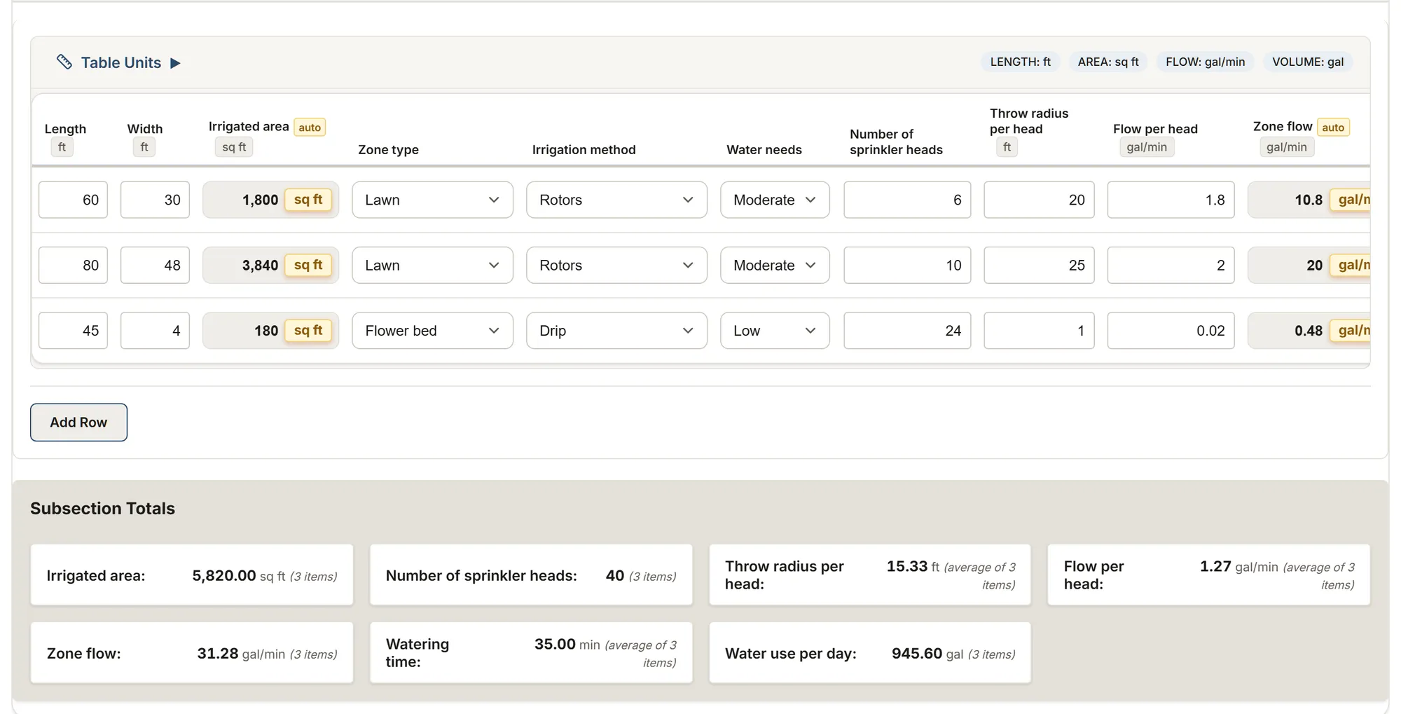
Task: Edit the Width field showing 48
Action: coord(155,265)
